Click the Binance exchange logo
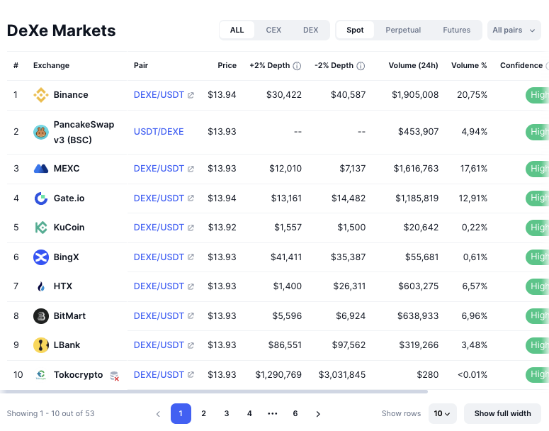 point(41,95)
